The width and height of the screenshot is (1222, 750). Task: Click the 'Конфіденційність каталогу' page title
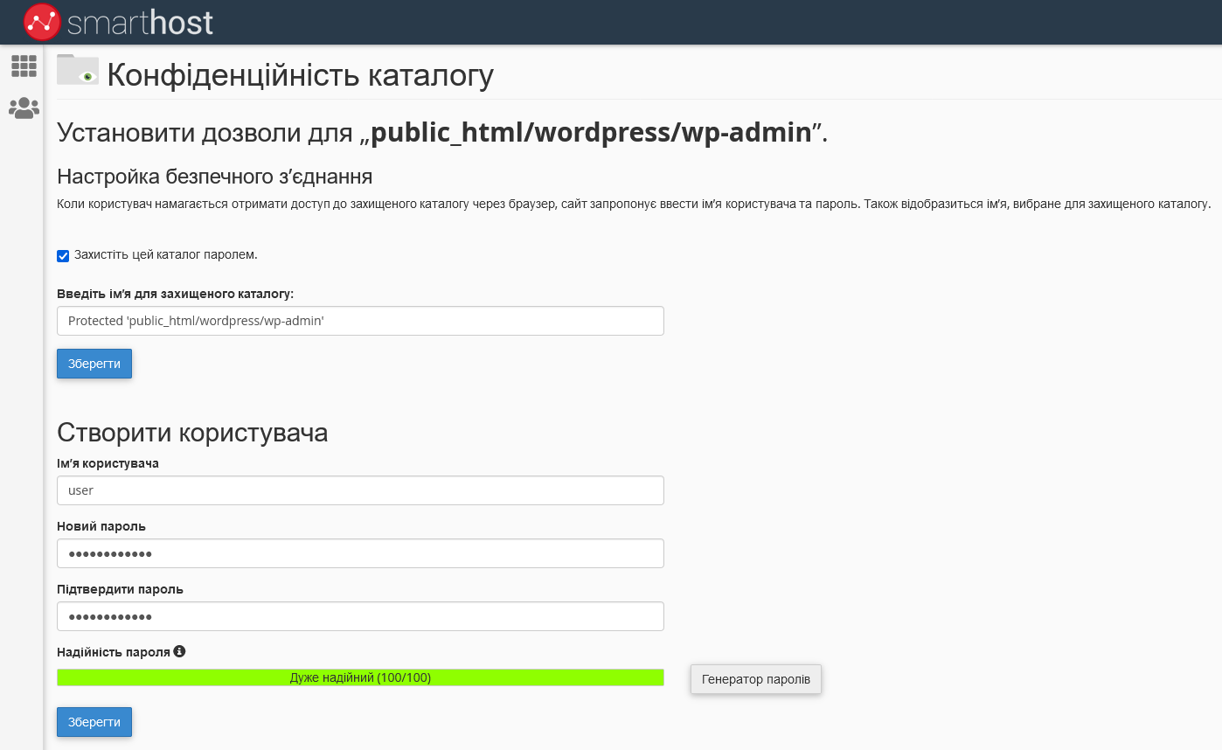[x=300, y=75]
